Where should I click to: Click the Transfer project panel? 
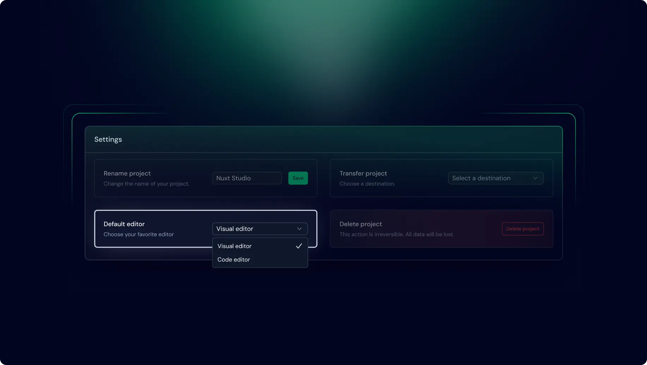441,178
